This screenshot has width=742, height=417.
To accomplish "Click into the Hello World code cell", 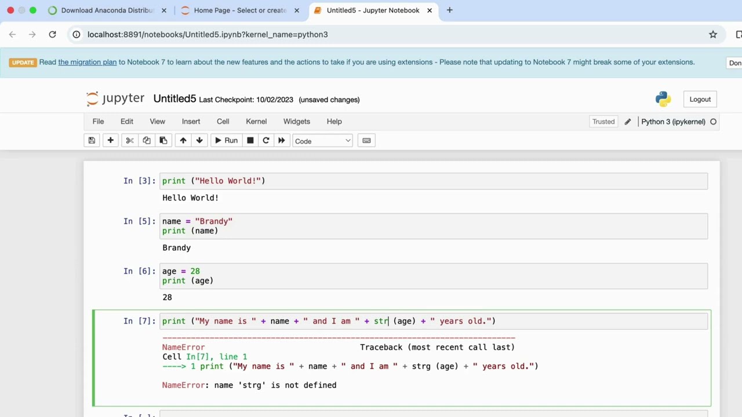I will pyautogui.click(x=434, y=181).
